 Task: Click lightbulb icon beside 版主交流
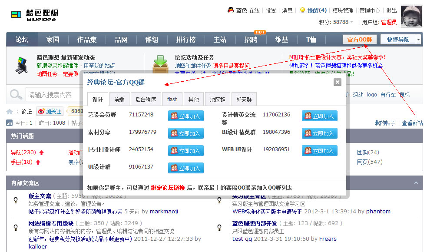point(16,200)
